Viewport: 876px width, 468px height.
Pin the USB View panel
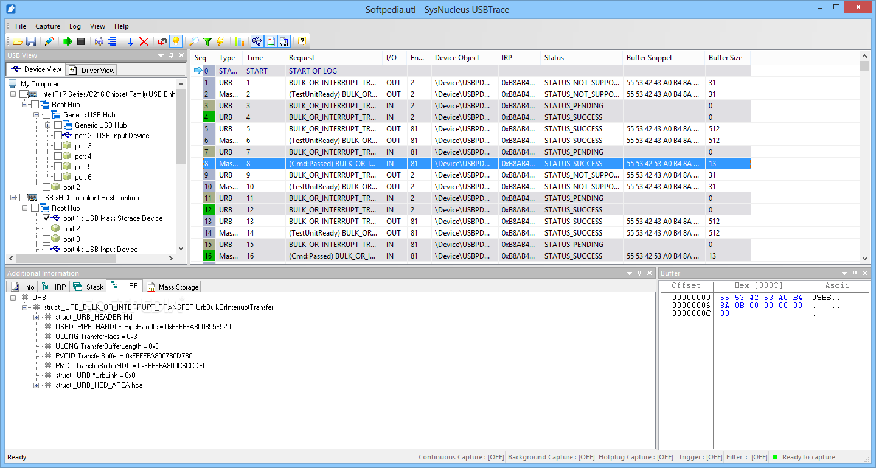pyautogui.click(x=172, y=55)
